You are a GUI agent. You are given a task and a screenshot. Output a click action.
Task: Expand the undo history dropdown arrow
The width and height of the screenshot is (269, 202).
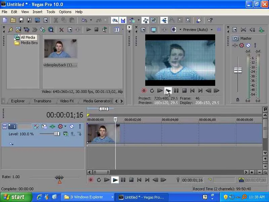(x=91, y=21)
